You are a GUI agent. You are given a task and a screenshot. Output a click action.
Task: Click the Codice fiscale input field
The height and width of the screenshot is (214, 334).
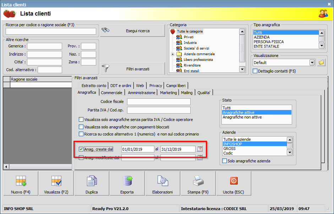pyautogui.click(x=159, y=102)
